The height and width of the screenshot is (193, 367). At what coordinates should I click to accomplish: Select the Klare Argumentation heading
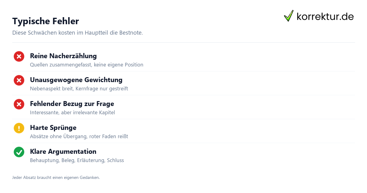pyautogui.click(x=63, y=152)
